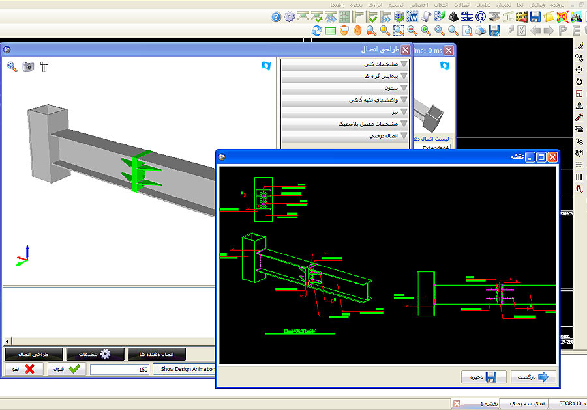Expand the ستون section
The height and width of the screenshot is (410, 587).
coord(344,88)
